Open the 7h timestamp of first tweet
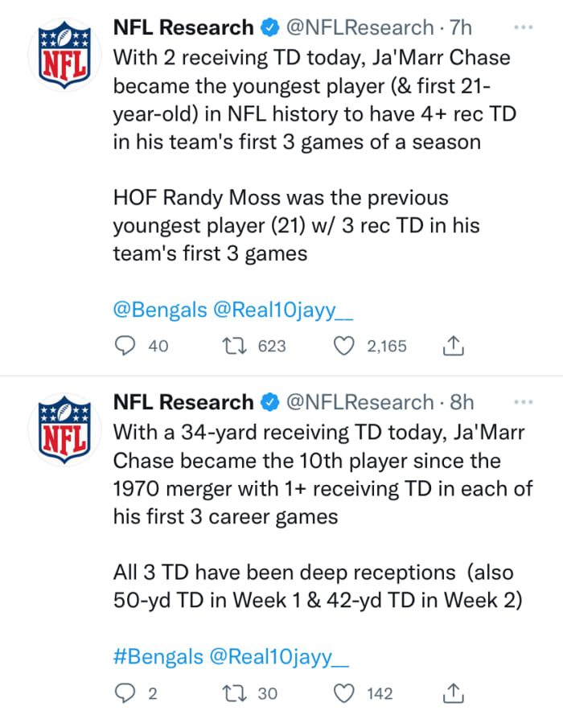The width and height of the screenshot is (563, 723). (461, 27)
